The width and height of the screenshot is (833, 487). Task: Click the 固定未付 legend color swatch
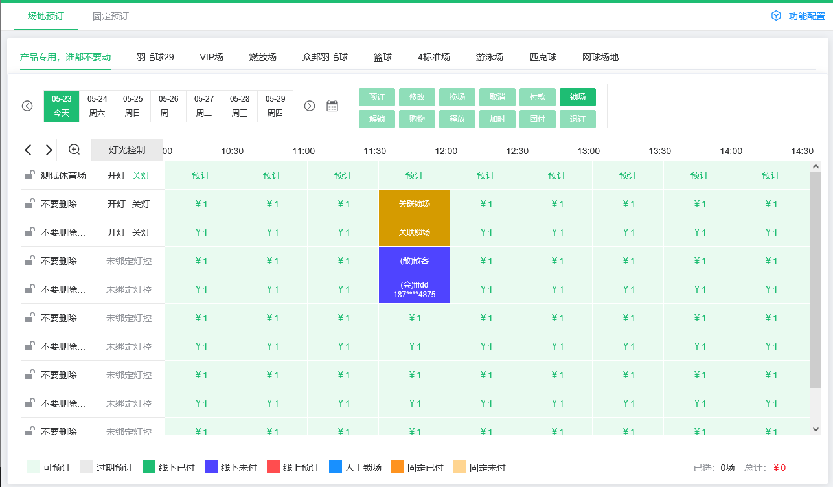tap(460, 467)
